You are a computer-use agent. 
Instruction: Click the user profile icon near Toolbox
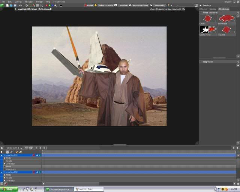196,6
